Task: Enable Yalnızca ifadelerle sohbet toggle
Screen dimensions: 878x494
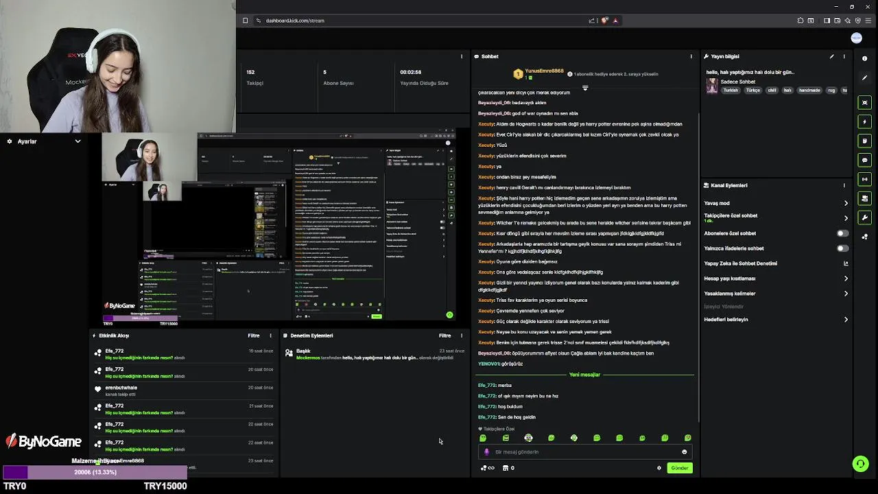Action: [x=842, y=248]
